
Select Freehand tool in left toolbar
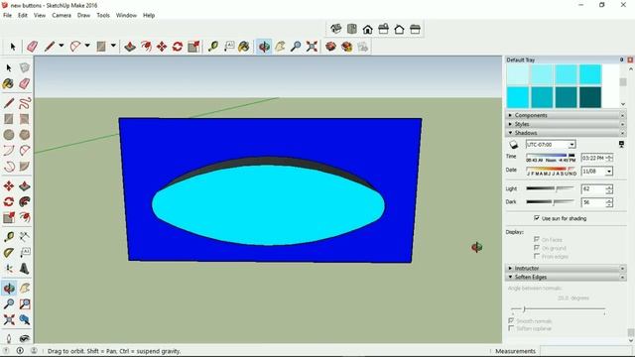[25, 103]
